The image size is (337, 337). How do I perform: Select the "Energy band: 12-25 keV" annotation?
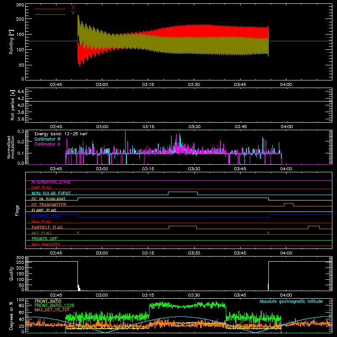click(61, 134)
